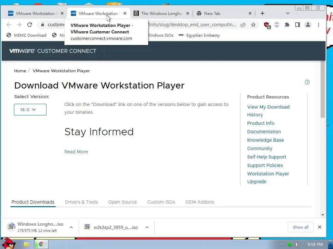Open the Self-Help Support link

pos(267,157)
